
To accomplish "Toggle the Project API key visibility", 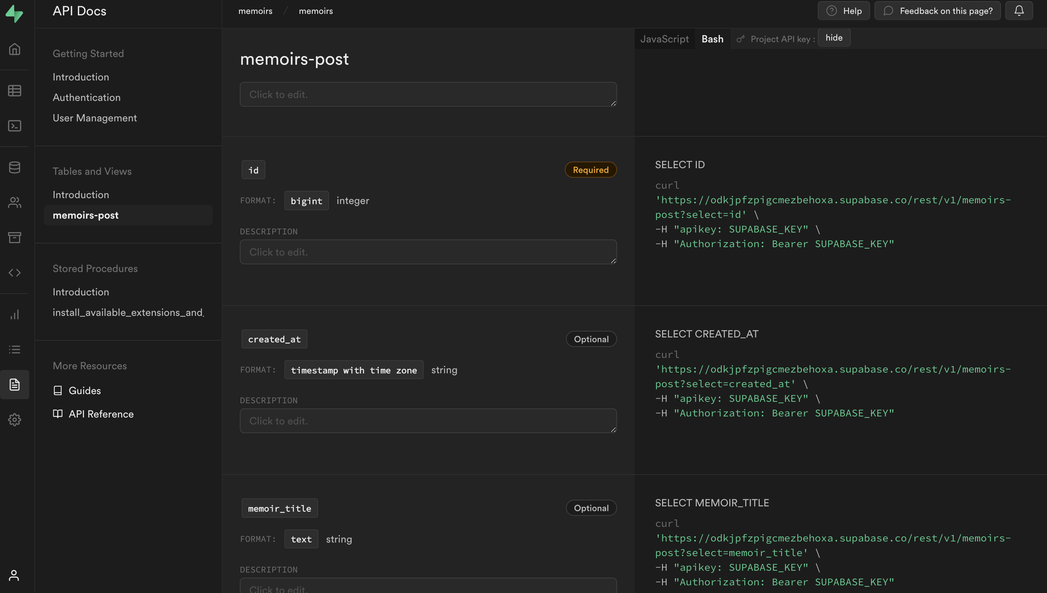I will [834, 37].
